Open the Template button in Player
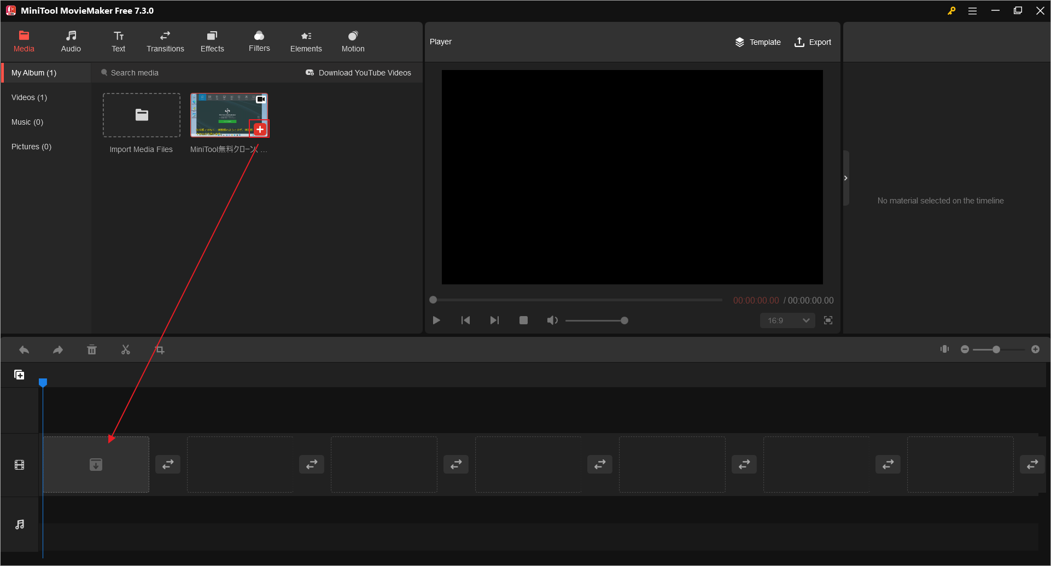Viewport: 1051px width, 566px height. pyautogui.click(x=758, y=42)
